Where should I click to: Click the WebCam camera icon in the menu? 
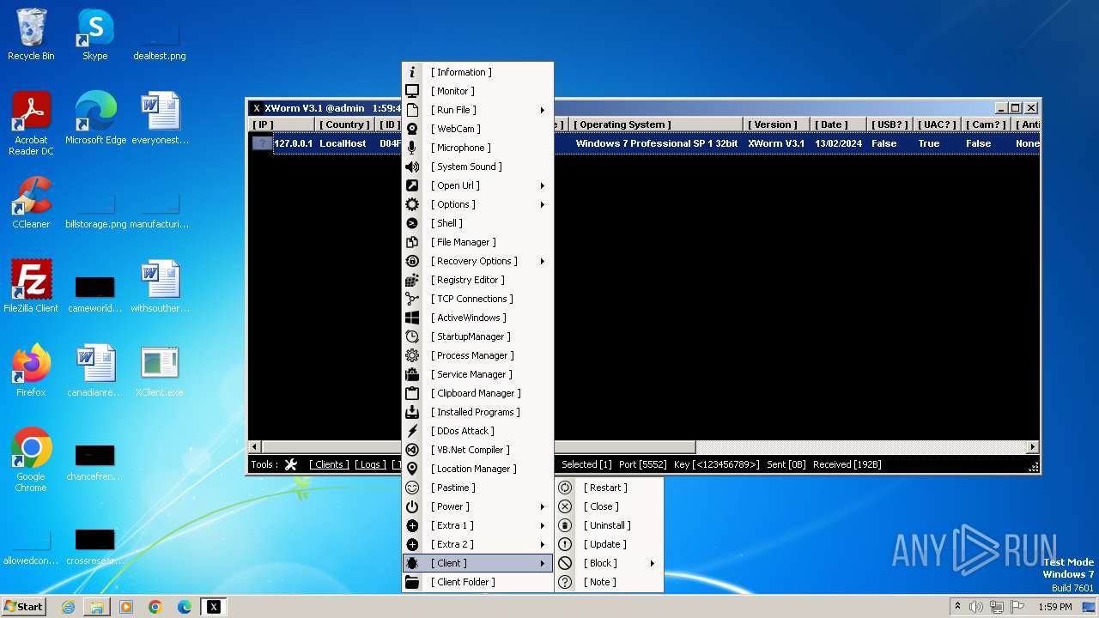pyautogui.click(x=412, y=129)
